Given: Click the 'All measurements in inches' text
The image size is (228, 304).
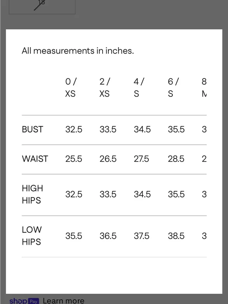Looking at the screenshot, I should [x=78, y=51].
